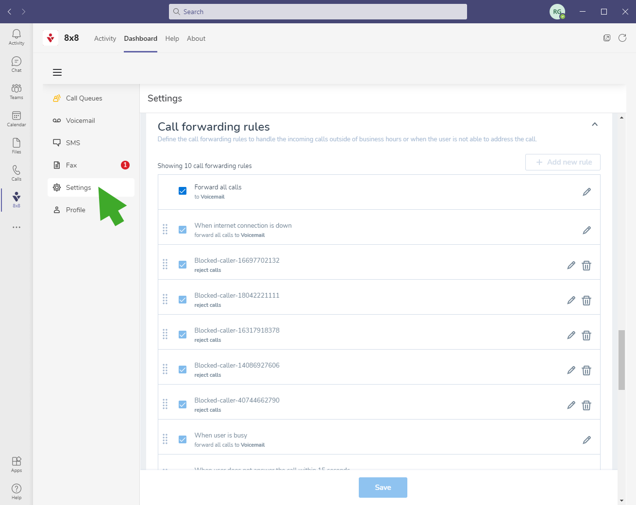This screenshot has width=636, height=505.
Task: Edit the Forward all calls rule
Action: coord(586,192)
